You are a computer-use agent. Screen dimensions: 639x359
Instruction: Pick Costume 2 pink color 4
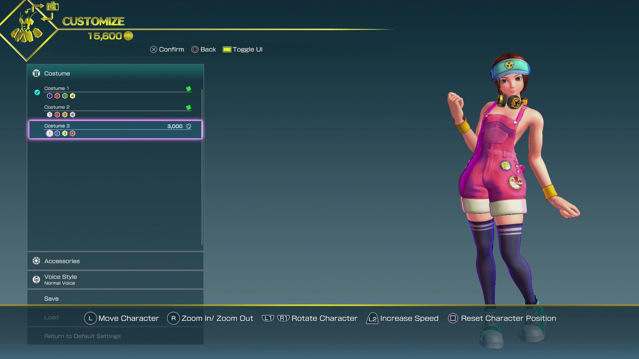(x=72, y=115)
